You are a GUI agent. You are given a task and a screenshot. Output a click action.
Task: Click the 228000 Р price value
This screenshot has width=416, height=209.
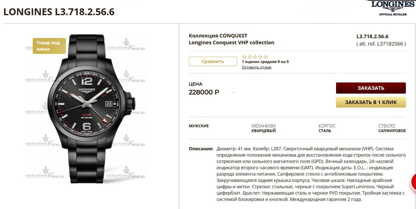[204, 92]
